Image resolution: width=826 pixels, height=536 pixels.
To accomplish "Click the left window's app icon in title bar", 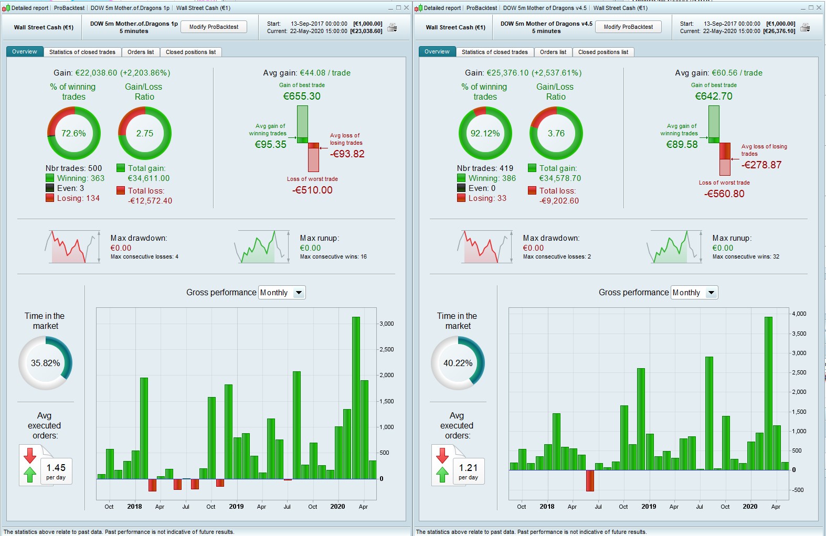I will coord(6,8).
